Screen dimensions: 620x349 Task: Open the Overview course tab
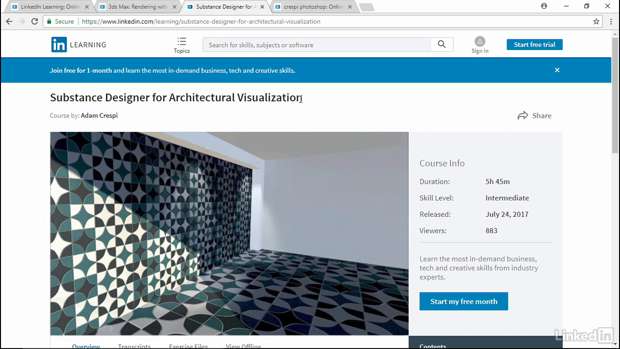86,346
